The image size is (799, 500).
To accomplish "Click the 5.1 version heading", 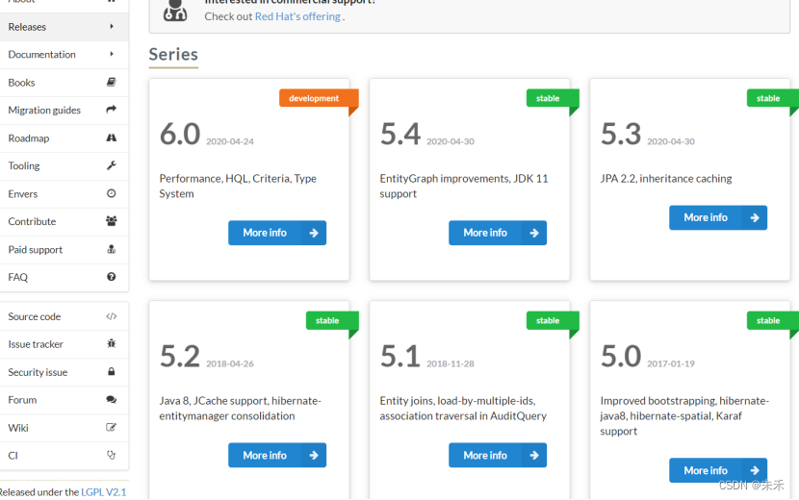I will coord(400,356).
